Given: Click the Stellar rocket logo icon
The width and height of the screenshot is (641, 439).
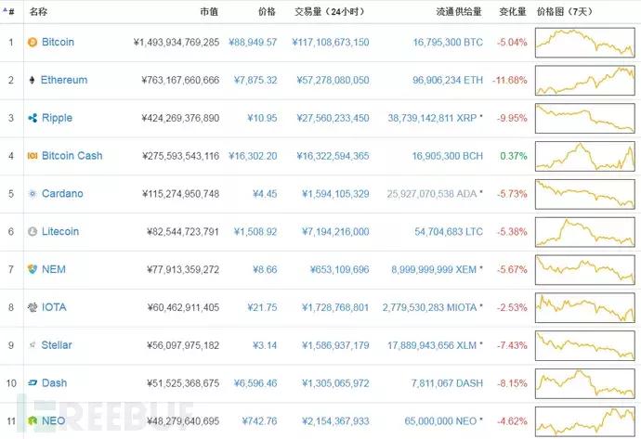Looking at the screenshot, I should tap(33, 345).
